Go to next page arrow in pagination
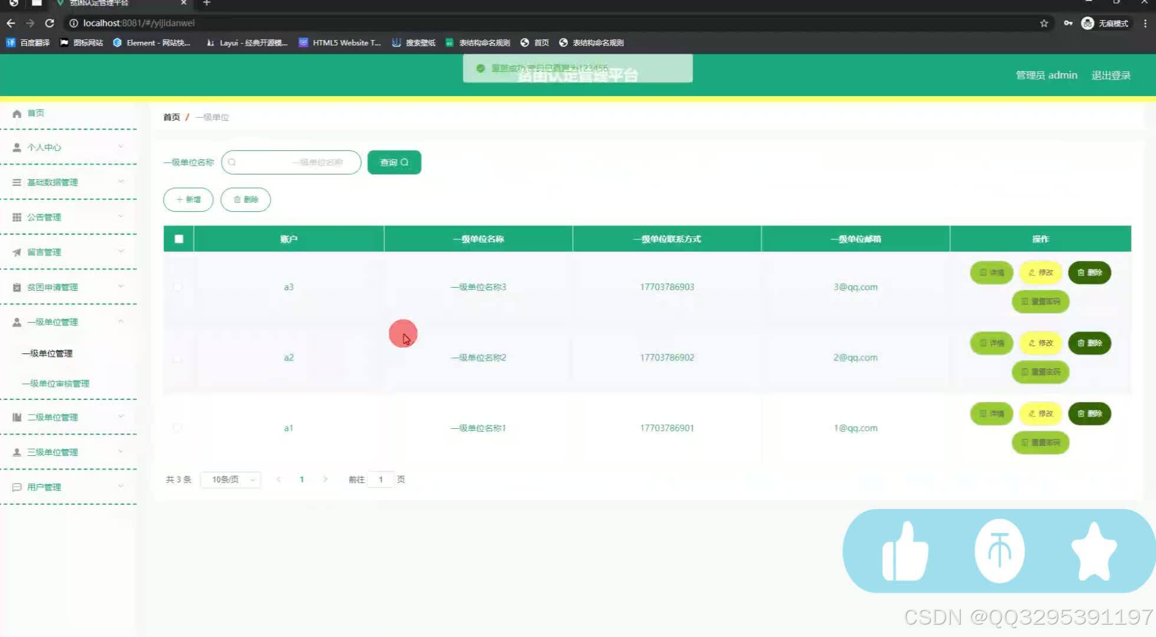The height and width of the screenshot is (637, 1156). coord(325,479)
